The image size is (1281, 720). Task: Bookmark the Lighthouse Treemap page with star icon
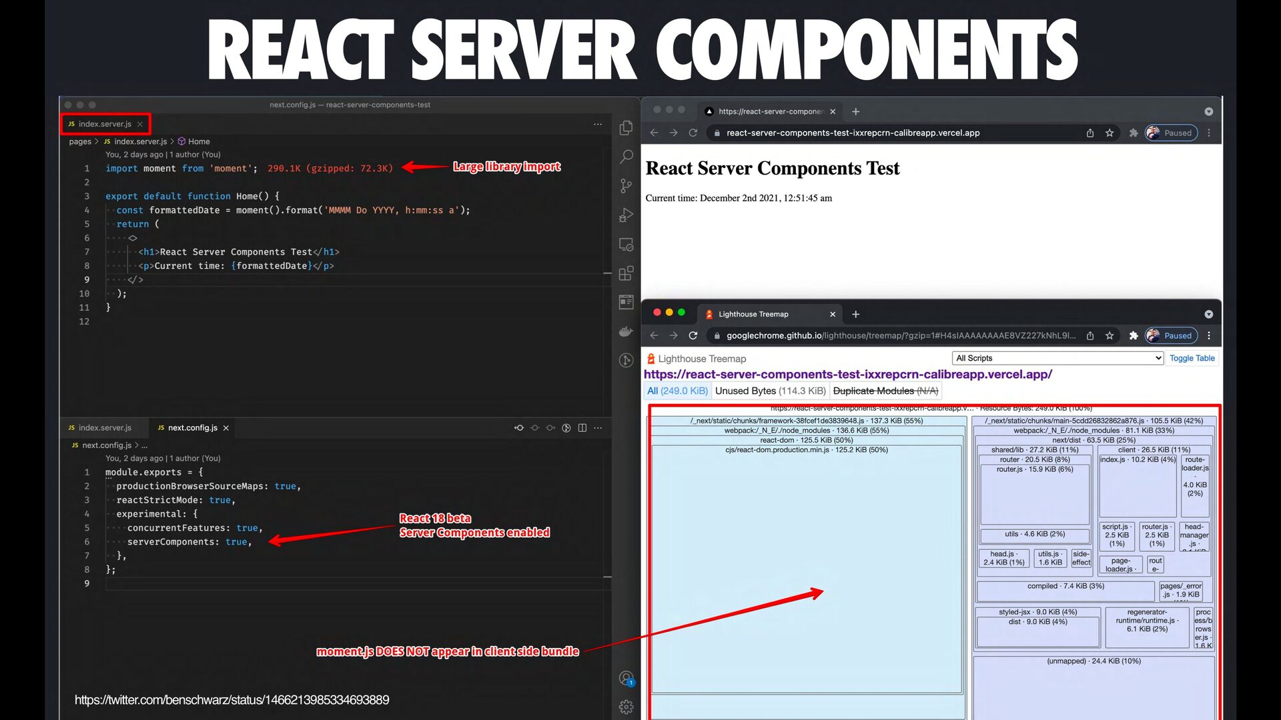click(1110, 335)
